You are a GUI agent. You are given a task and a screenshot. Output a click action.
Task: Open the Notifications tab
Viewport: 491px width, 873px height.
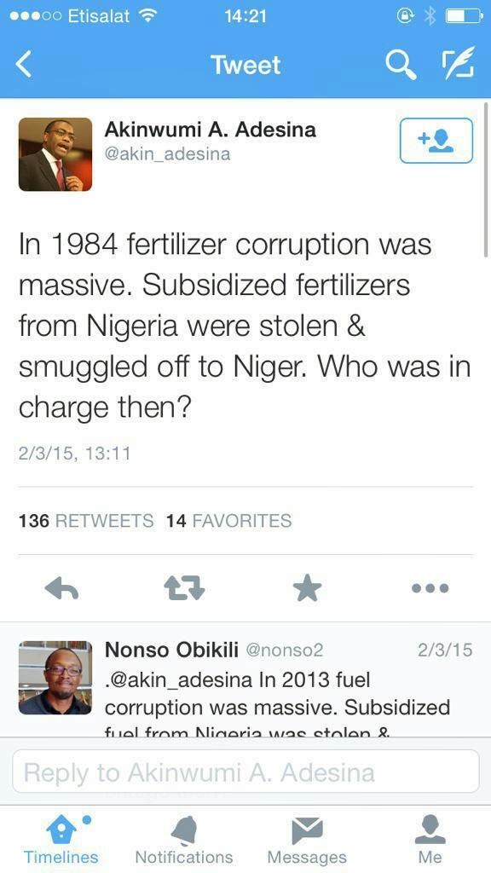pos(184,840)
